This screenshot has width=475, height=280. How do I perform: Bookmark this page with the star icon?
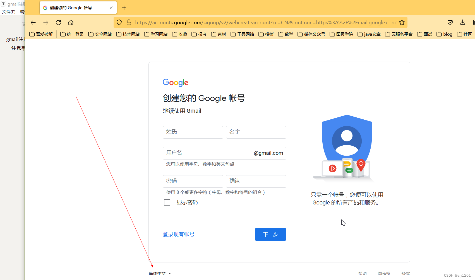402,23
